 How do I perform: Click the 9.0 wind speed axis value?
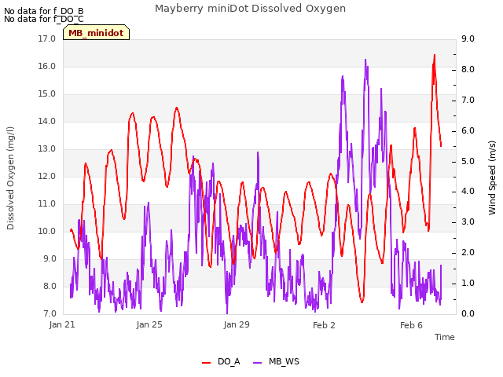(468, 38)
